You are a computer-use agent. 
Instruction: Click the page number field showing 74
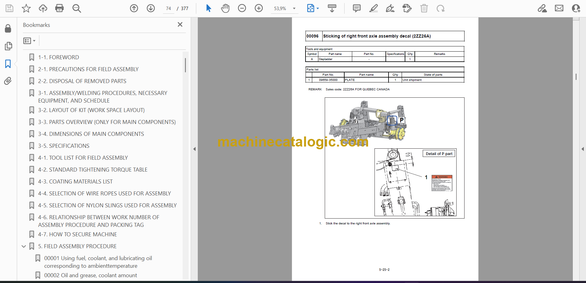(x=168, y=9)
